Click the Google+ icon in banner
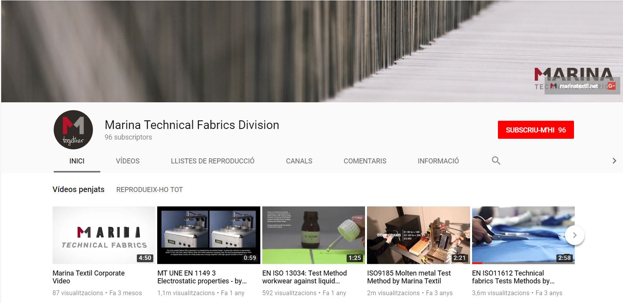The image size is (623, 303). [612, 86]
